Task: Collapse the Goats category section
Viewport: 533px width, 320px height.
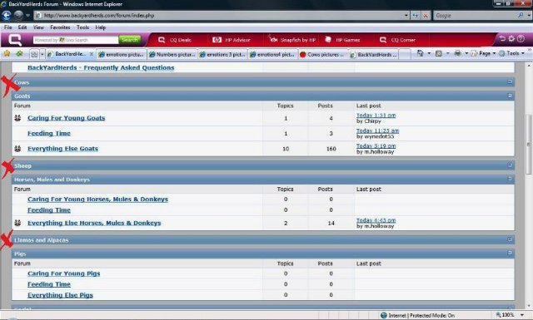Action: 510,96
